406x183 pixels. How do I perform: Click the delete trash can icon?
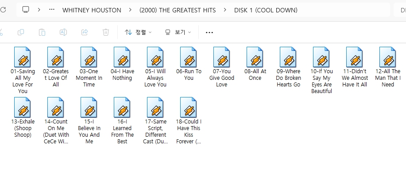coord(106,32)
